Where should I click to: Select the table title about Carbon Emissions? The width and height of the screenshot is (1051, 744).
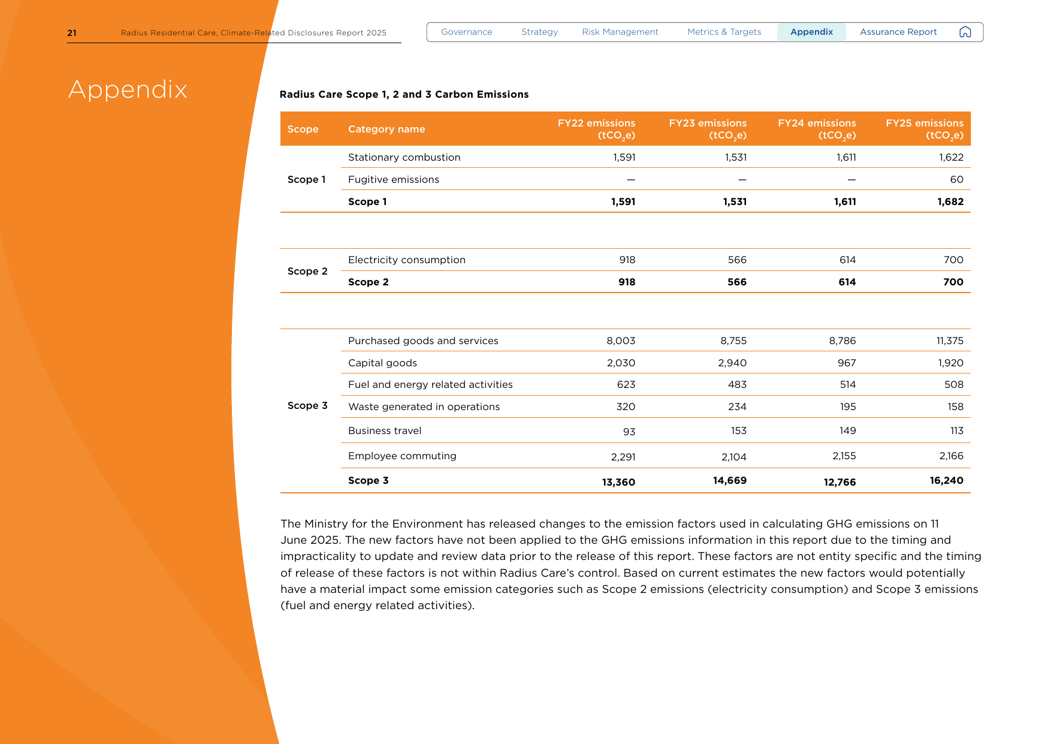(404, 94)
